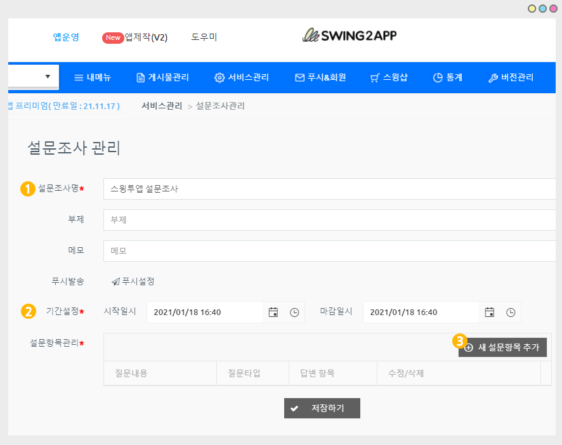Open the end time clock picker icon
The width and height of the screenshot is (562, 445).
(x=511, y=313)
